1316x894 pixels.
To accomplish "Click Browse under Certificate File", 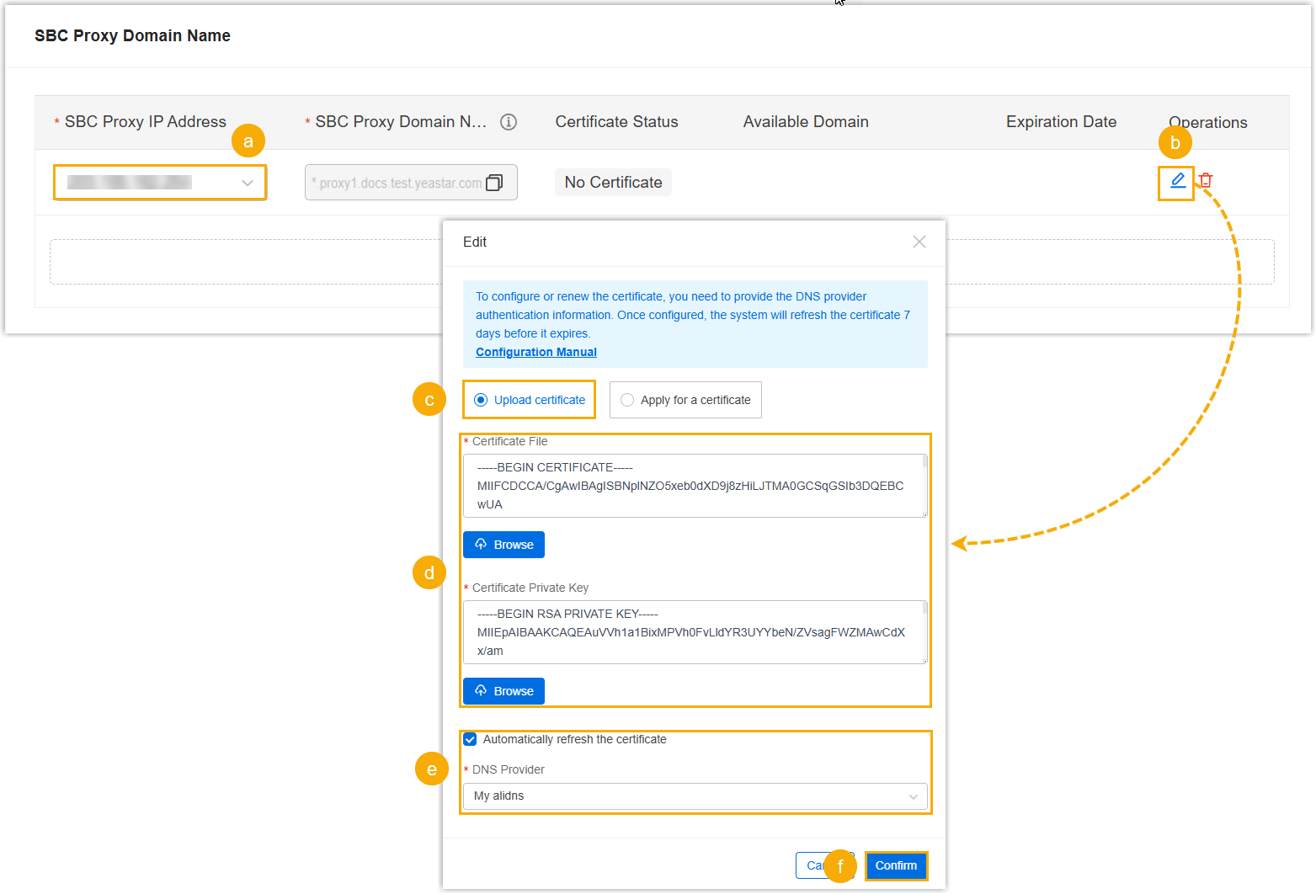I will click(503, 545).
